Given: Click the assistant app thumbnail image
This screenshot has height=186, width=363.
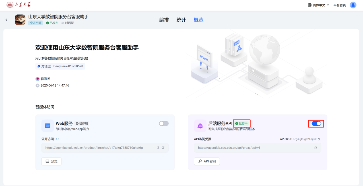Looking at the screenshot, I should (x=20, y=20).
